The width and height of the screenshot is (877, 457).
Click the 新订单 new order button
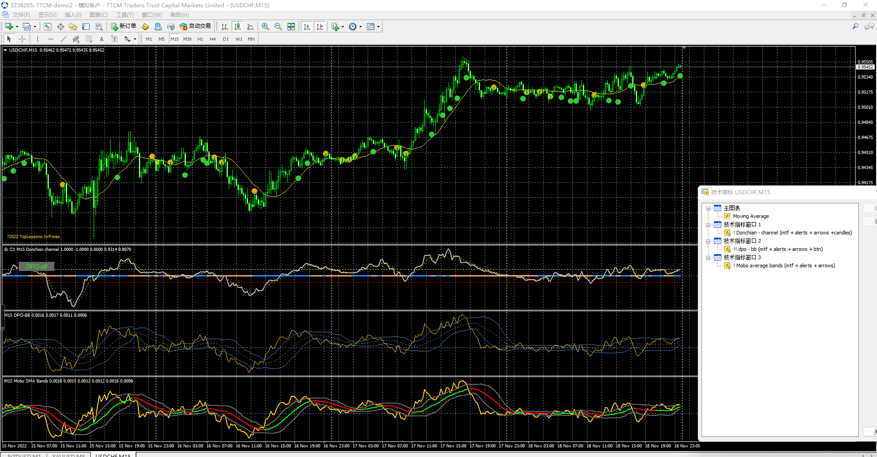point(123,27)
